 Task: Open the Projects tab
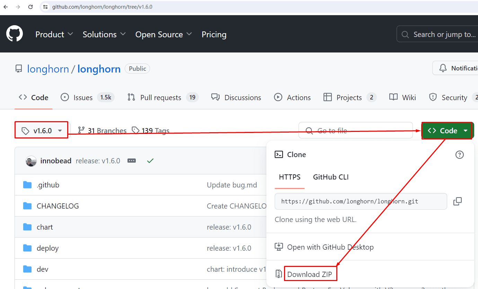tap(350, 98)
